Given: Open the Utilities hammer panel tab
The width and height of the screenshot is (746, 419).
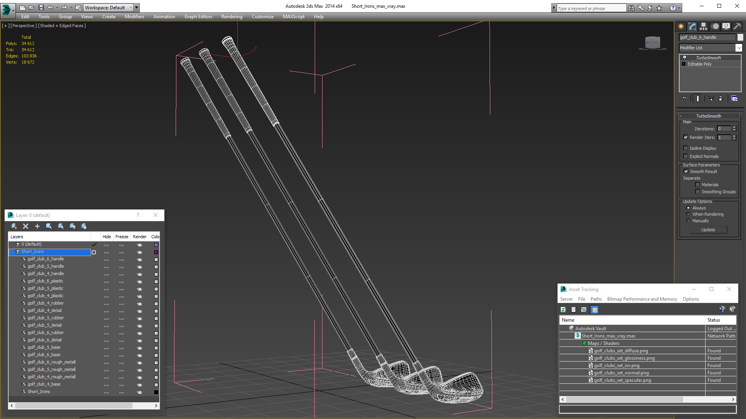Looking at the screenshot, I should click(x=737, y=26).
